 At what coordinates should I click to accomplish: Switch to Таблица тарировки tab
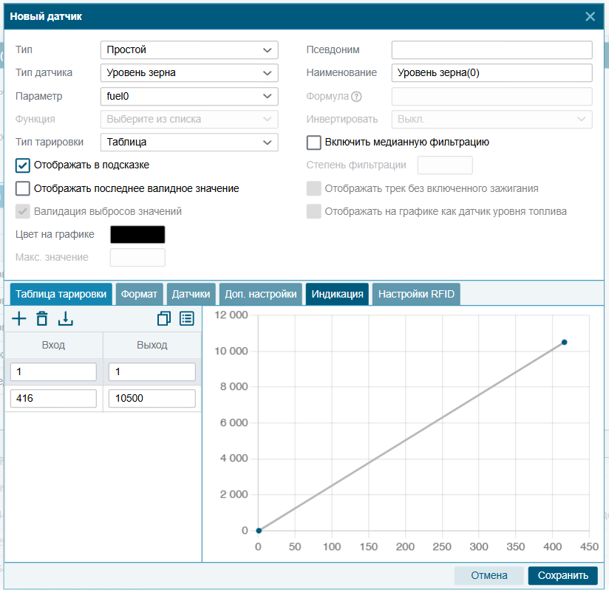pyautogui.click(x=61, y=294)
